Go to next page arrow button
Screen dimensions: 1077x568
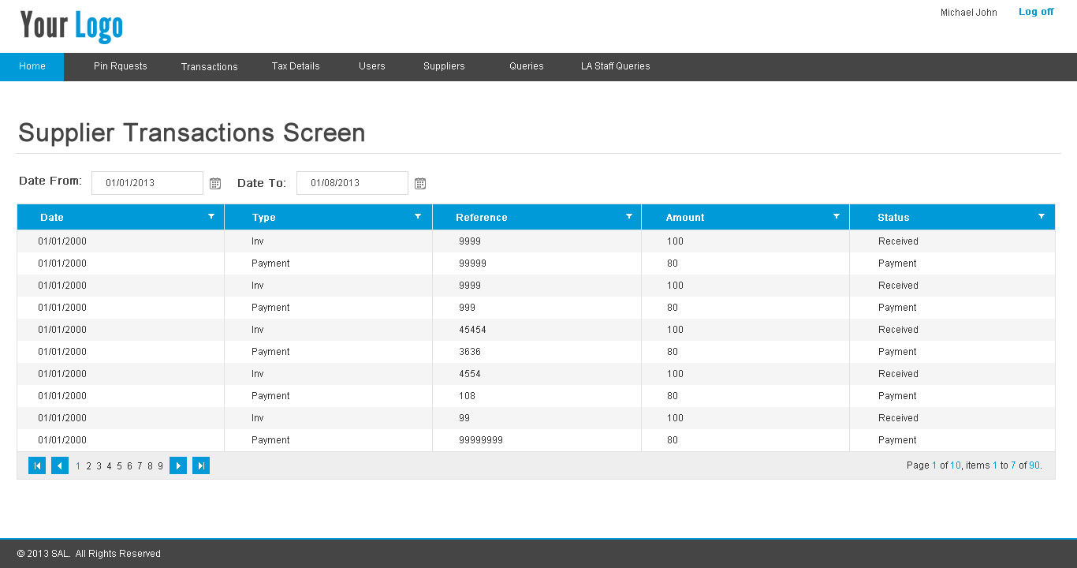[x=178, y=465]
